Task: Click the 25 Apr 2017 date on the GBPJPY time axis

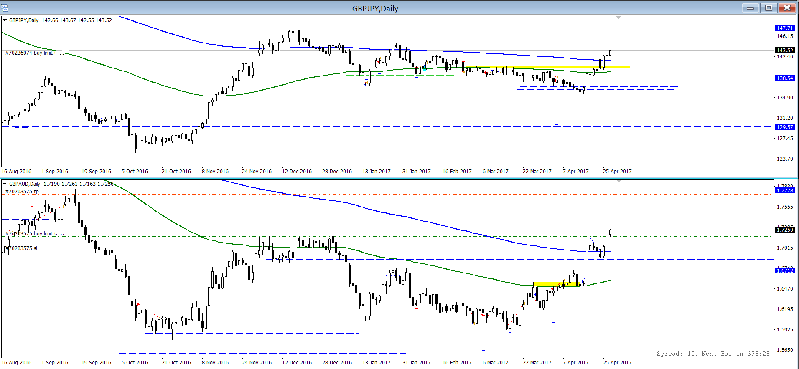Action: tap(617, 172)
